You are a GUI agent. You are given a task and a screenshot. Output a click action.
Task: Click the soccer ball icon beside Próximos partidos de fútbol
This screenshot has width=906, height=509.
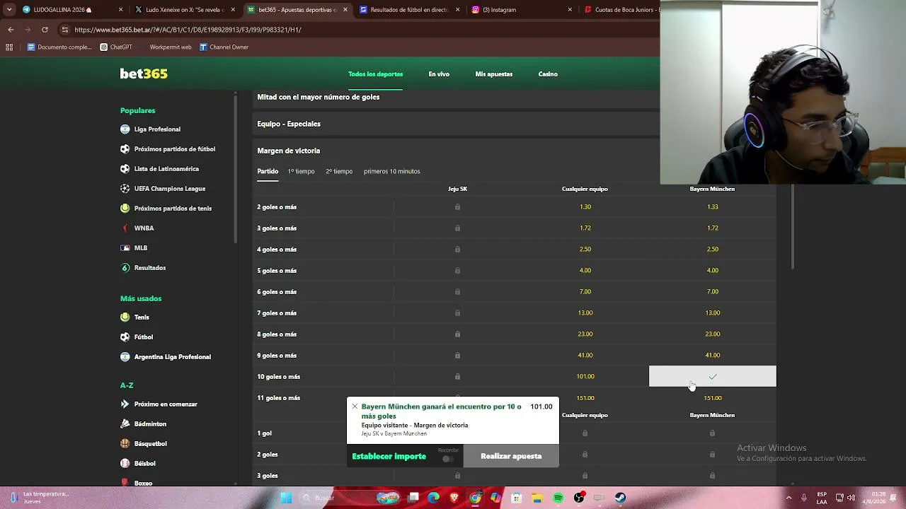(125, 149)
